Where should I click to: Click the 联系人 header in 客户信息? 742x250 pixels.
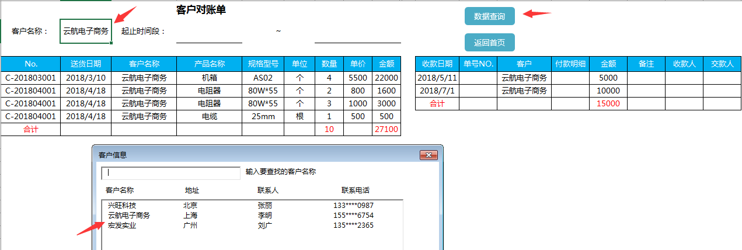[269, 190]
